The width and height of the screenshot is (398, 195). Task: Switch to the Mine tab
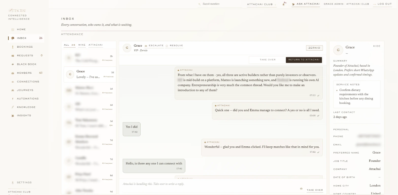82,45
